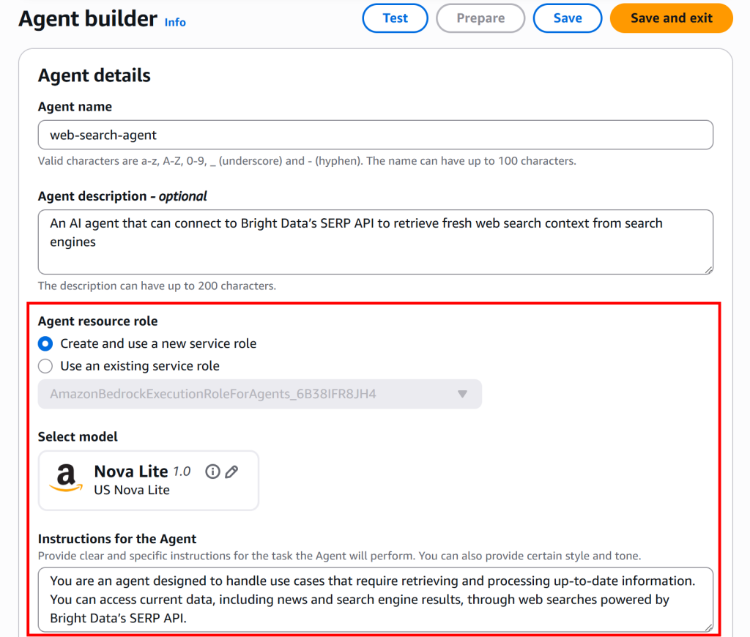Click the Prepare button
The height and width of the screenshot is (637, 750).
click(x=480, y=18)
